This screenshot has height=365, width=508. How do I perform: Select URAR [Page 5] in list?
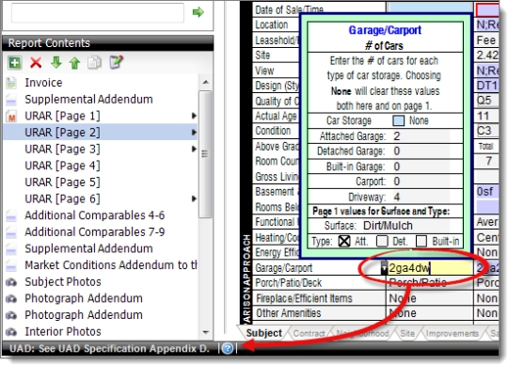(62, 182)
